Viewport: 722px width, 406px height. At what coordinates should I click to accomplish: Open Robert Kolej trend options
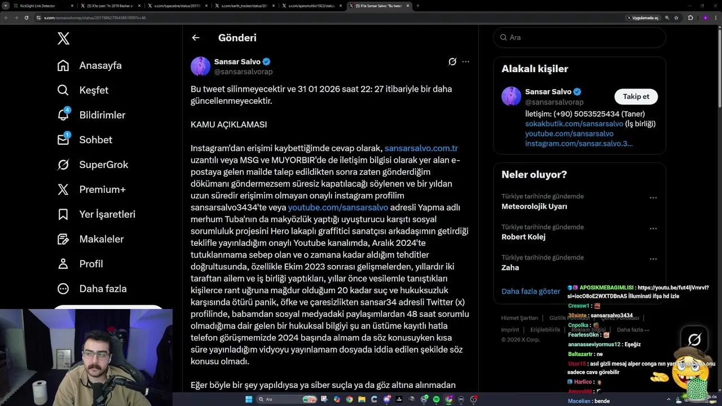653,228
